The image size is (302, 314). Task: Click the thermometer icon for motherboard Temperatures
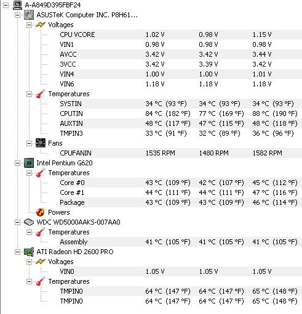[41, 94]
